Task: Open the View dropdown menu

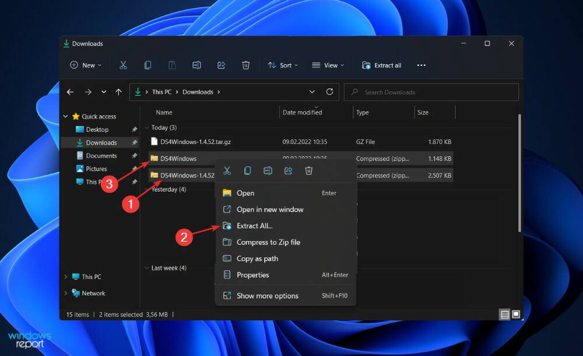Action: tap(328, 65)
